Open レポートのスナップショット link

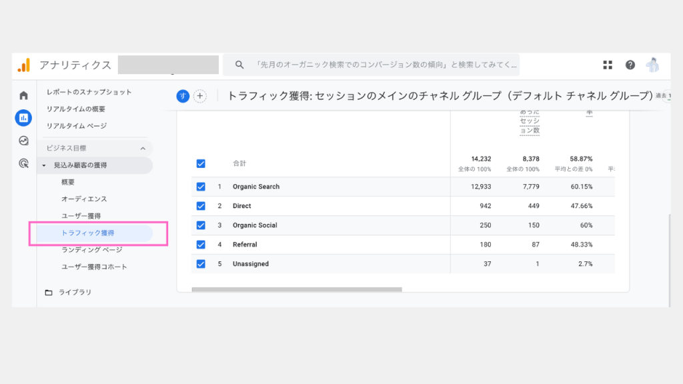[x=89, y=92]
